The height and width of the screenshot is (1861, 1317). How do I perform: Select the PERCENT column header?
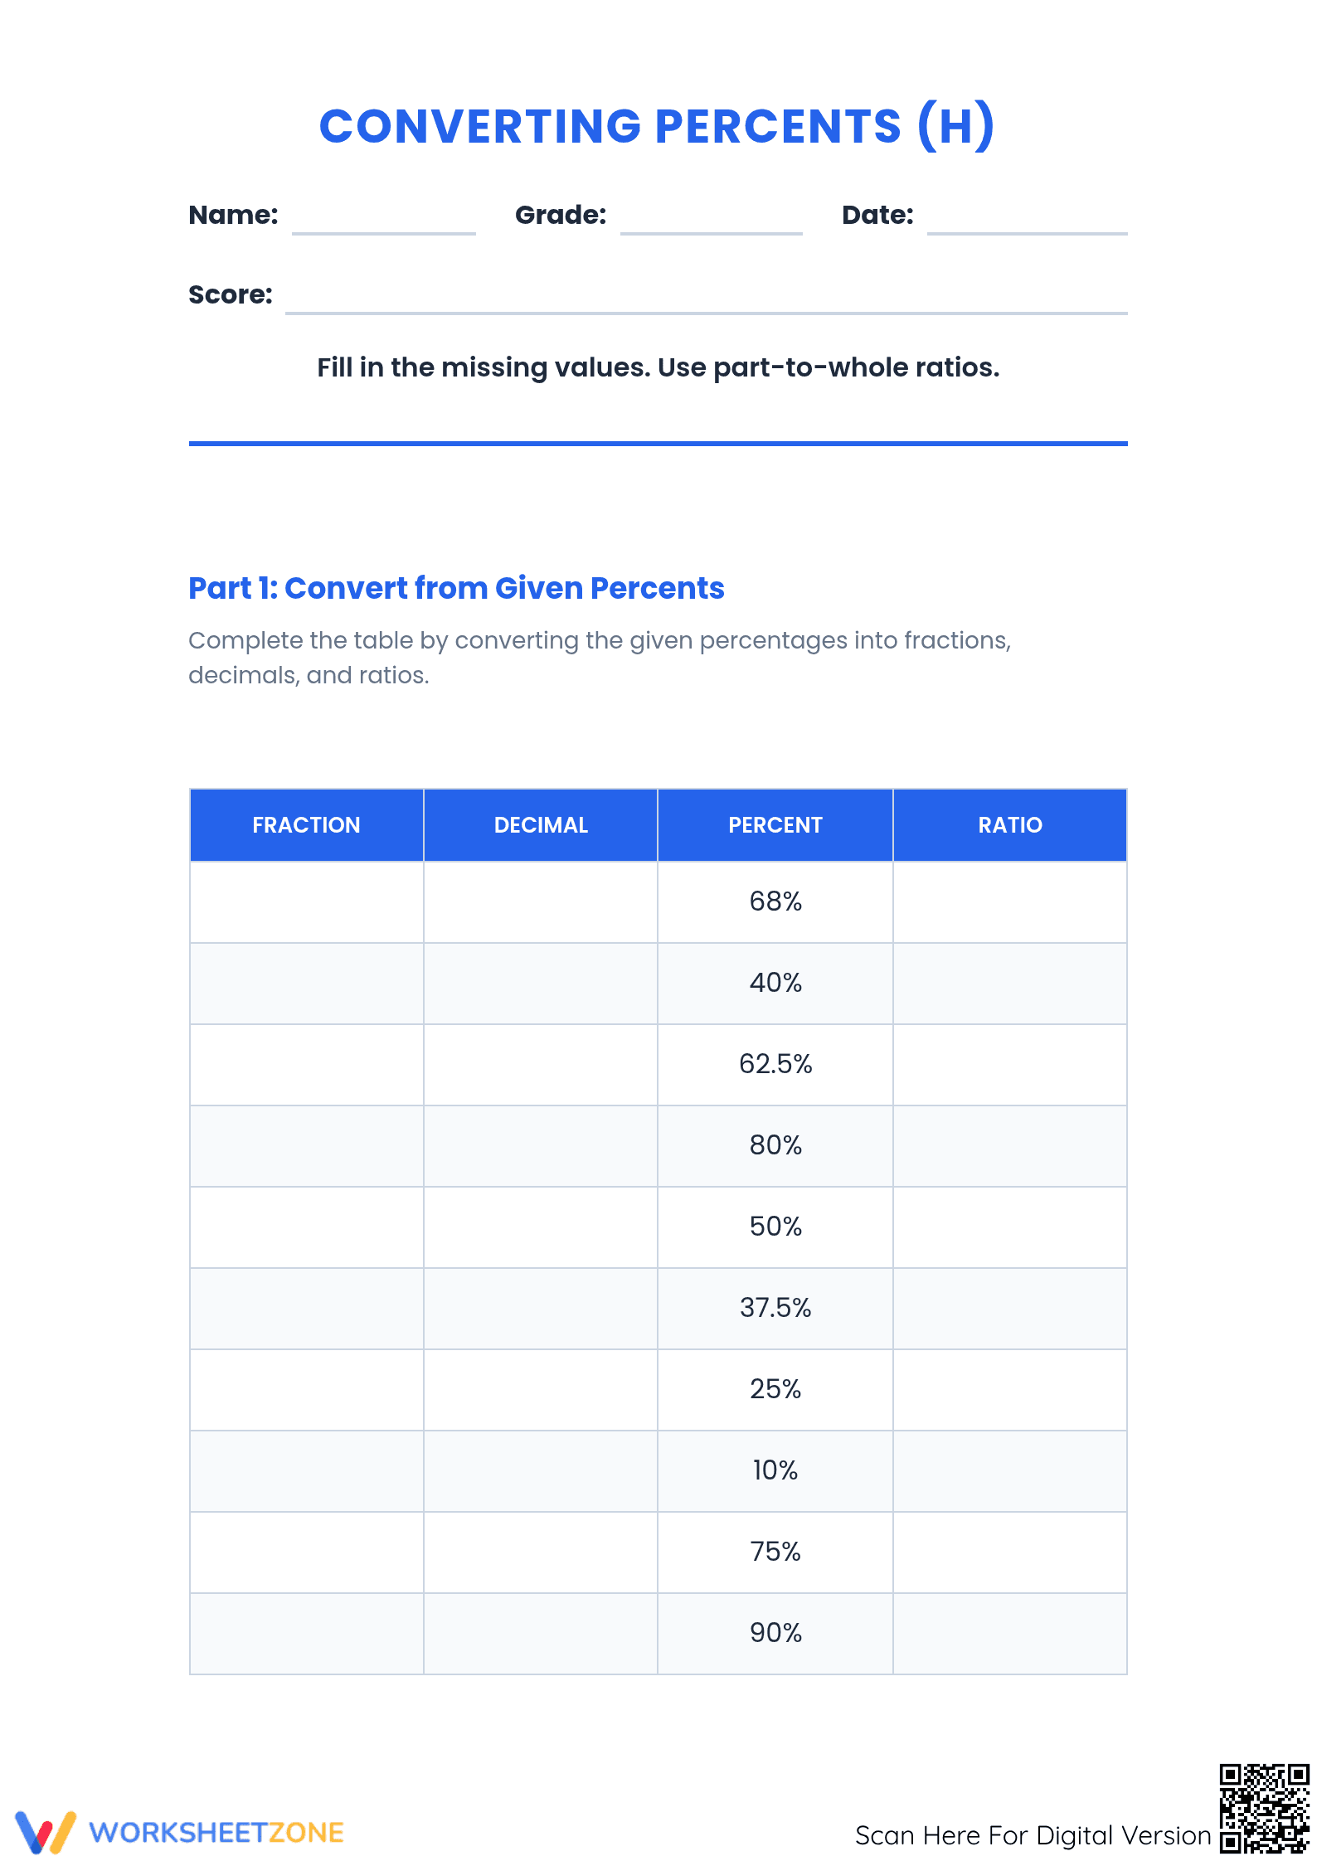tap(775, 825)
